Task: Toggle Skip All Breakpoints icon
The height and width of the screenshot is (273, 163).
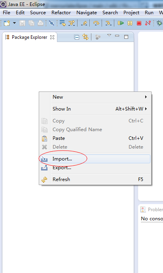Action: (x=51, y=23)
